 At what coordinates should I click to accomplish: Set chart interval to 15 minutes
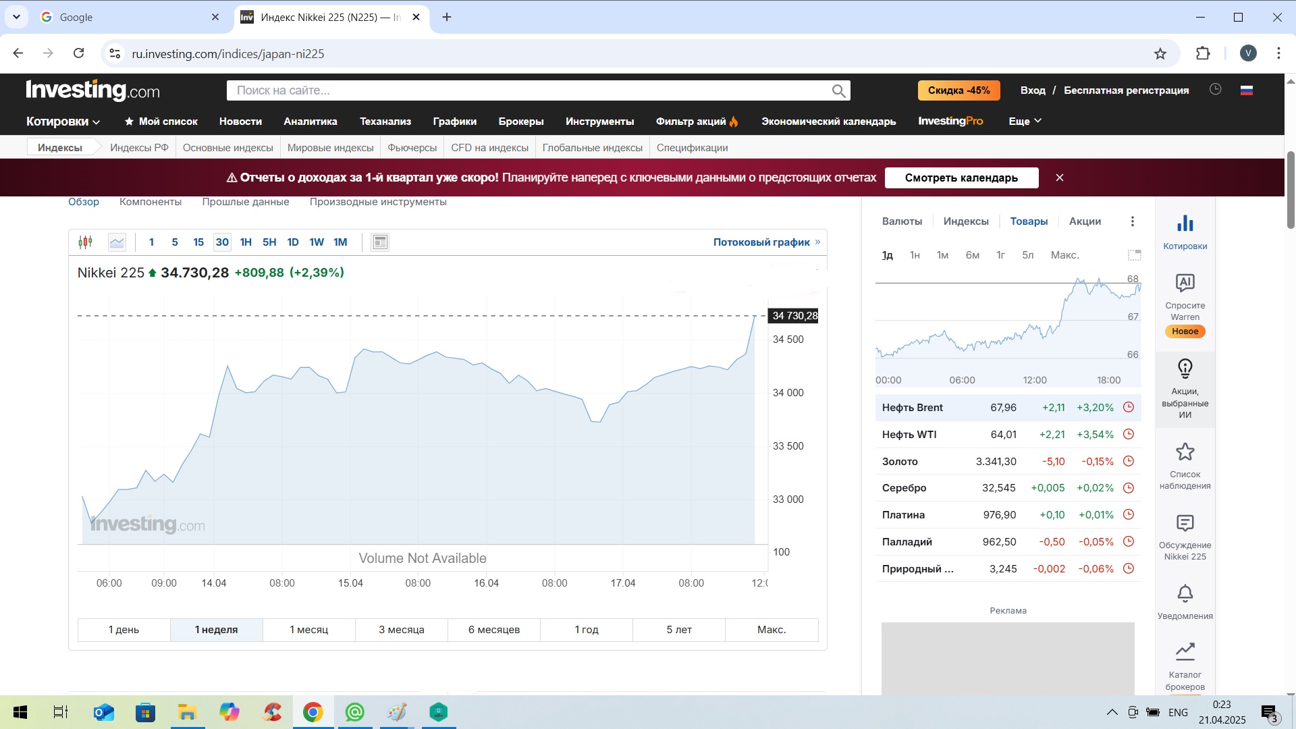[198, 242]
